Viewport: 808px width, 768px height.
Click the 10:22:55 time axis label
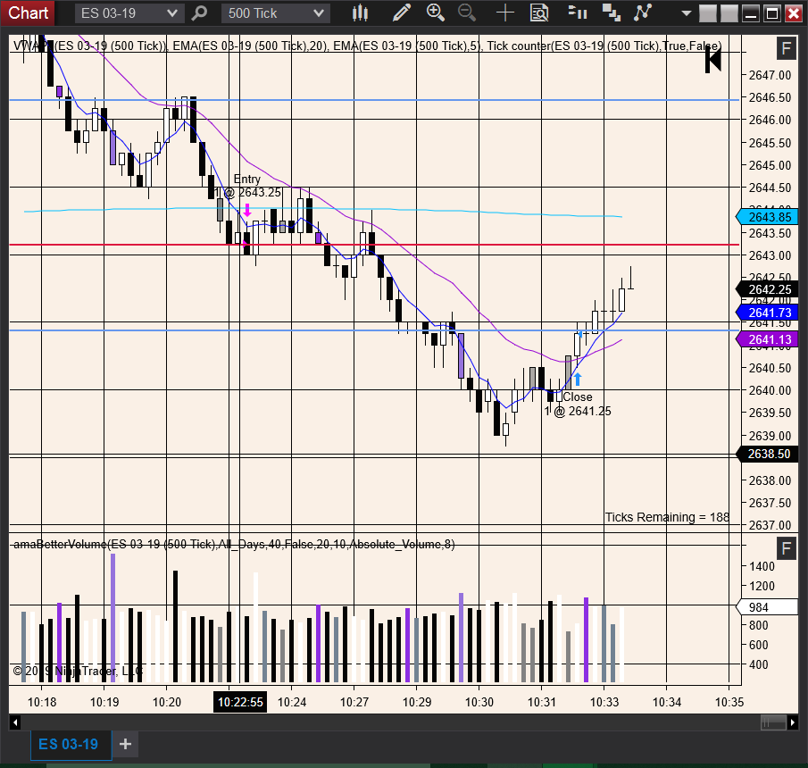point(240,702)
